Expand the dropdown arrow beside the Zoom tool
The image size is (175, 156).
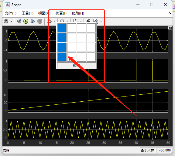click(x=68, y=21)
